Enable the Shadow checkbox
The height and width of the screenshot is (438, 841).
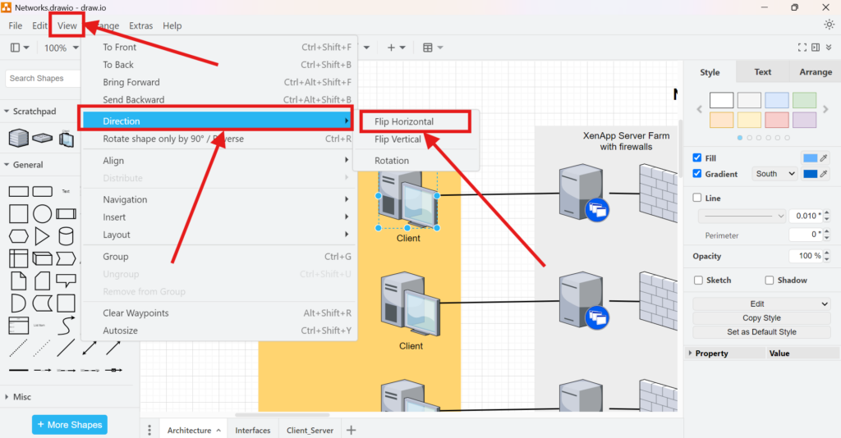point(770,280)
